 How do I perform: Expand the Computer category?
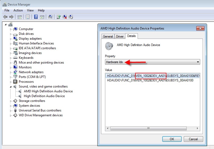pyautogui.click(x=11, y=29)
